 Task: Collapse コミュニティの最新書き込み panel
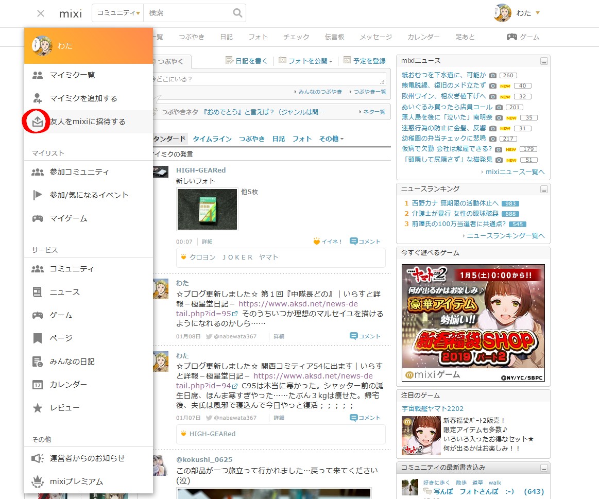coord(544,468)
